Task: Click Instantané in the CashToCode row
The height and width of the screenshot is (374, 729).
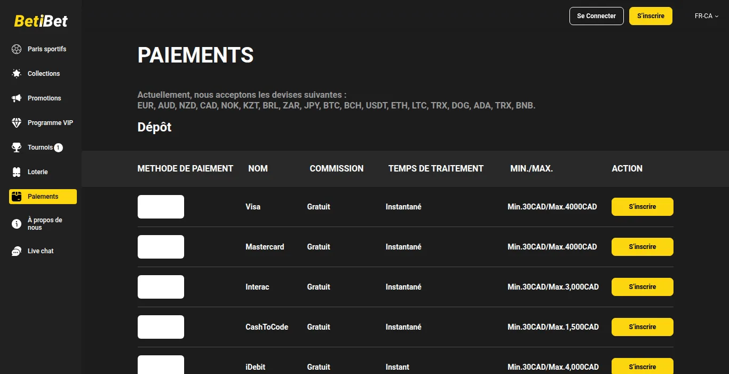Action: (x=403, y=327)
